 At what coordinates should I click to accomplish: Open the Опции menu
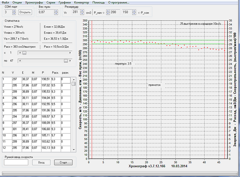click(x=17, y=2)
